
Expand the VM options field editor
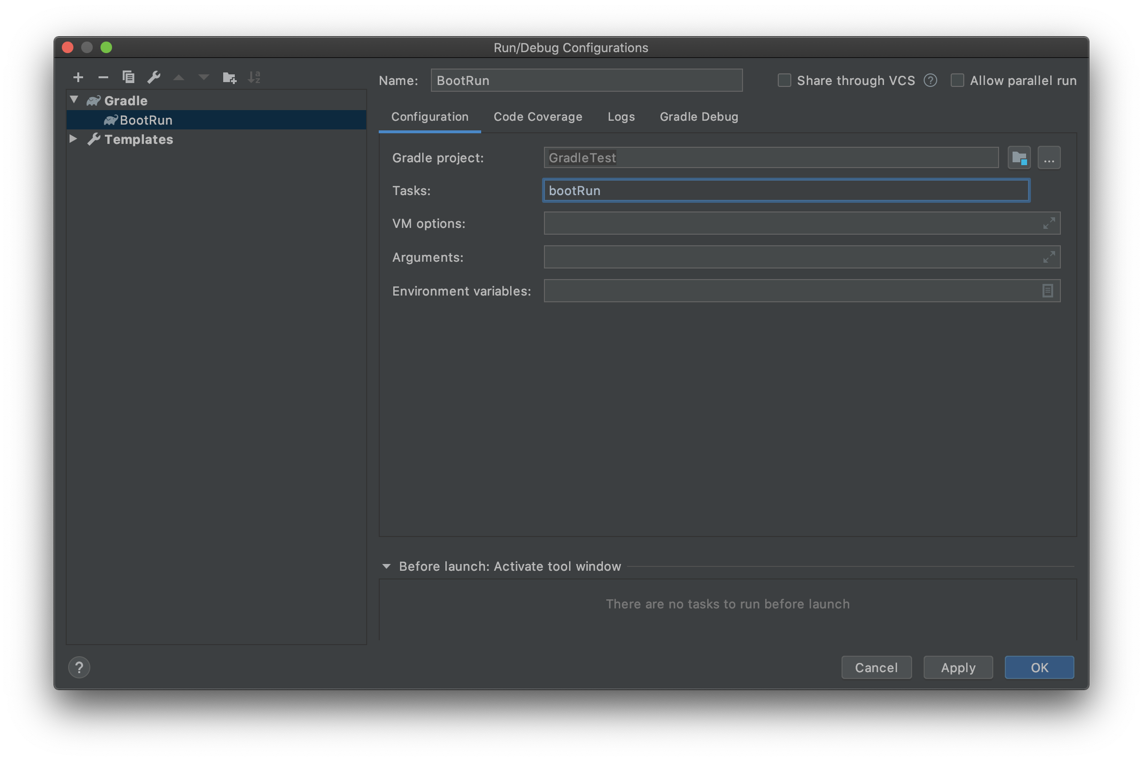click(1048, 223)
